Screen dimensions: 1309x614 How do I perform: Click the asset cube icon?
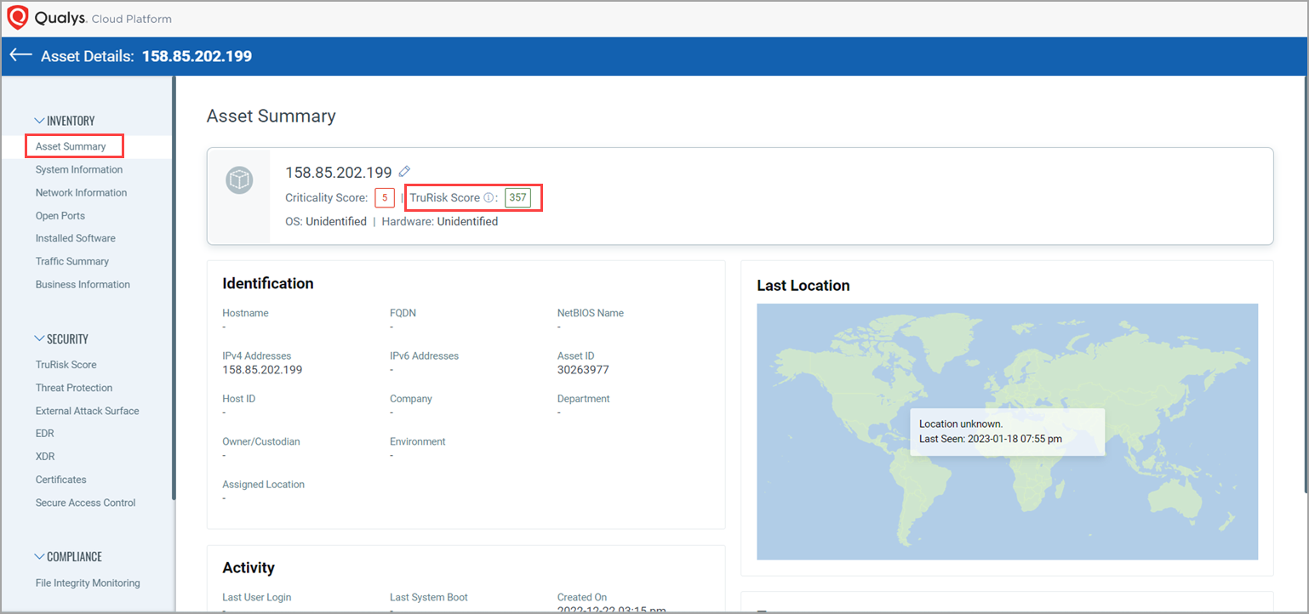point(239,180)
